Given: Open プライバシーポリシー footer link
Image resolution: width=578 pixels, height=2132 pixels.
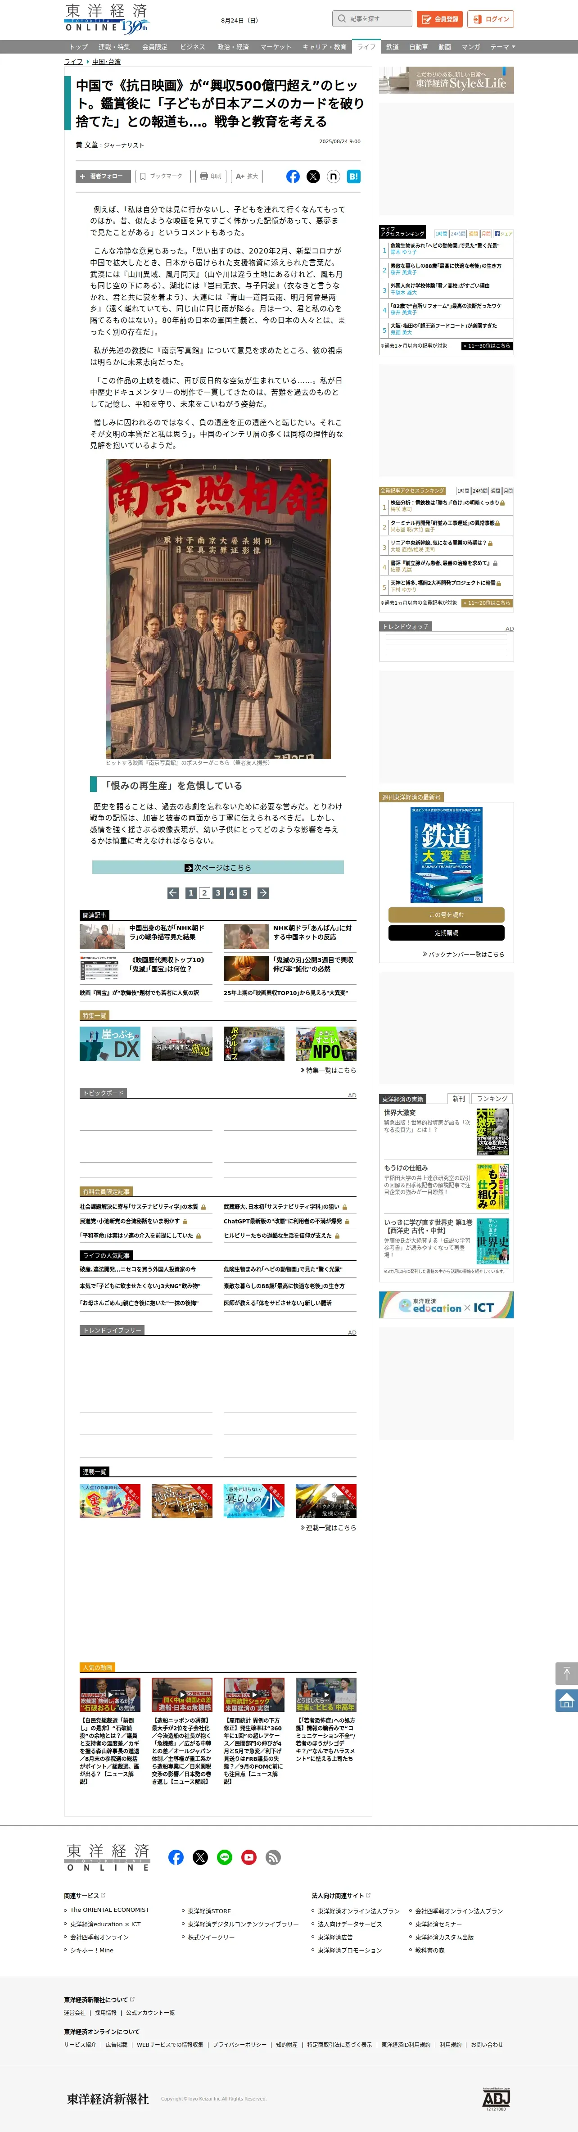Looking at the screenshot, I should pos(240,2044).
